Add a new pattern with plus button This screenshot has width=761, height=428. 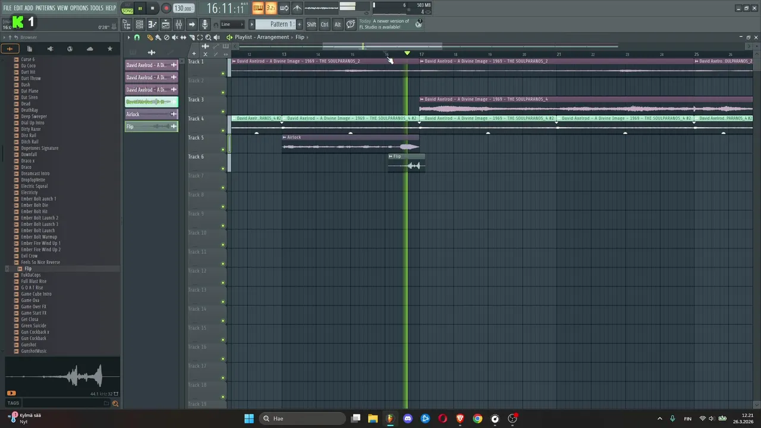tap(299, 24)
